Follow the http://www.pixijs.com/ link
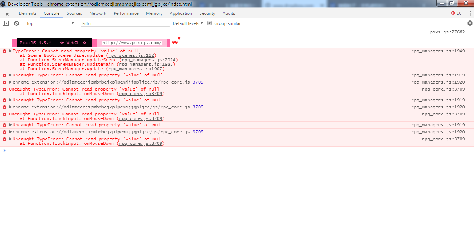 coord(132,43)
